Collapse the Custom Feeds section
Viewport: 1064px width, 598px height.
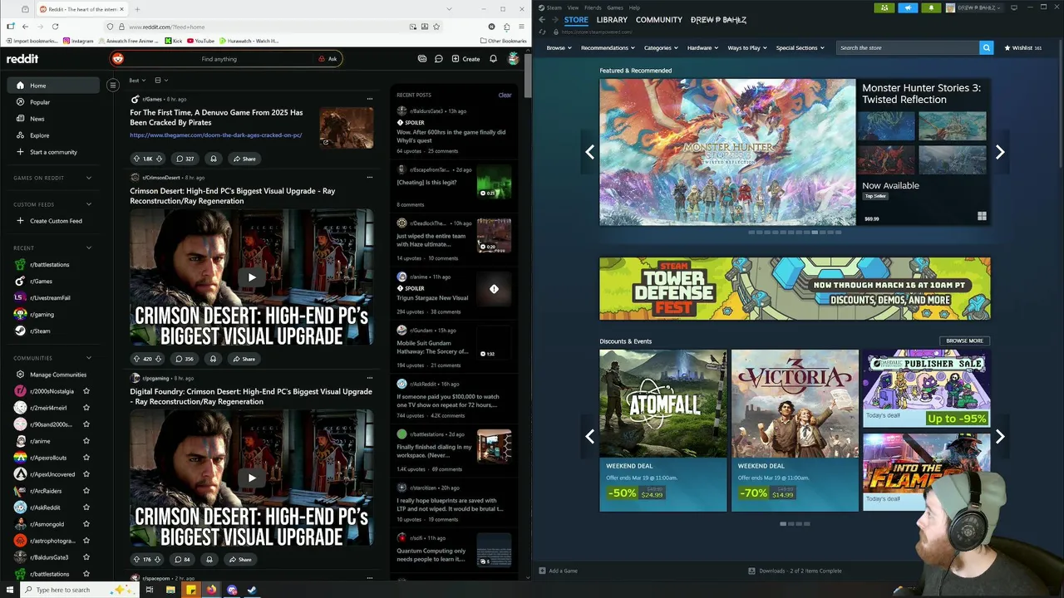(89, 204)
